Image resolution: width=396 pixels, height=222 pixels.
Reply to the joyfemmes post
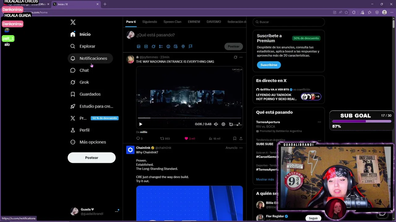click(139, 138)
